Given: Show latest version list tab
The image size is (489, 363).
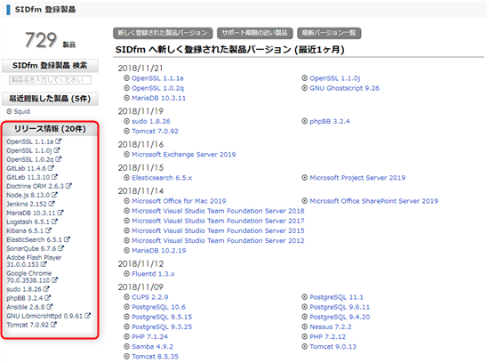Looking at the screenshot, I should click(329, 33).
